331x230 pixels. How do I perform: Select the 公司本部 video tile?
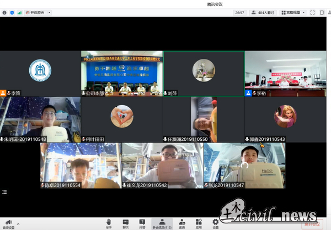121,74
